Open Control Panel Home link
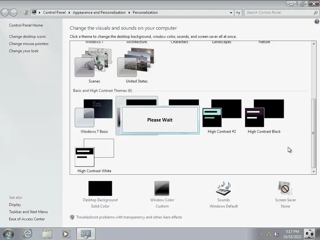This screenshot has height=240, width=320. (x=26, y=25)
